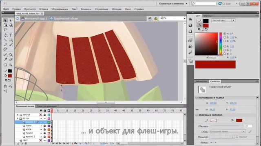261x146 pixels.
Task: Open the Info panel icon
Action: pos(190,25)
